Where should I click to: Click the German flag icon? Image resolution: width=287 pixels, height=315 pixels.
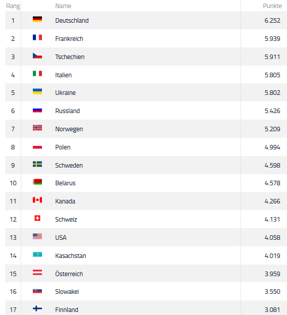[37, 19]
